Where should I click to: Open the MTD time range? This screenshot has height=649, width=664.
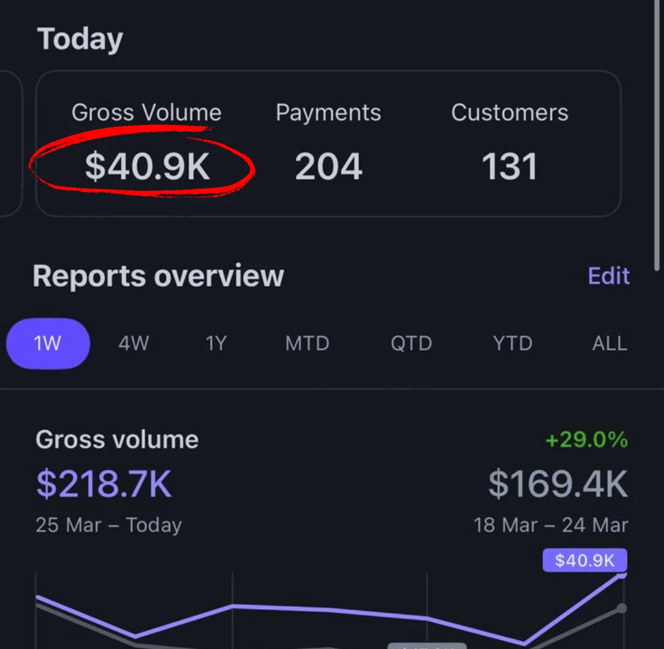pyautogui.click(x=307, y=343)
